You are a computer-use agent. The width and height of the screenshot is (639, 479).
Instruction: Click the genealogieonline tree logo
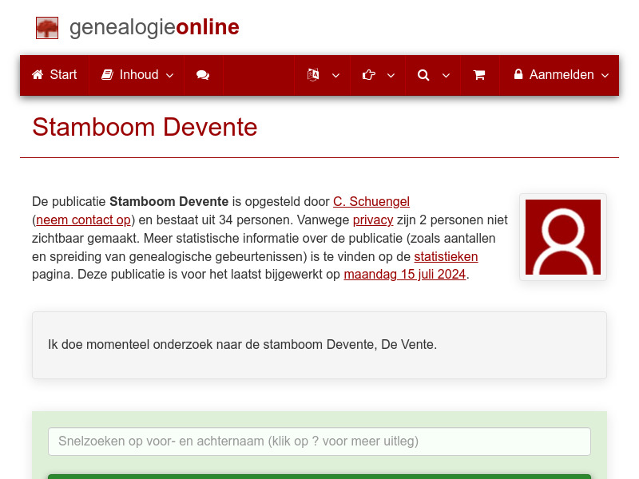click(x=46, y=27)
